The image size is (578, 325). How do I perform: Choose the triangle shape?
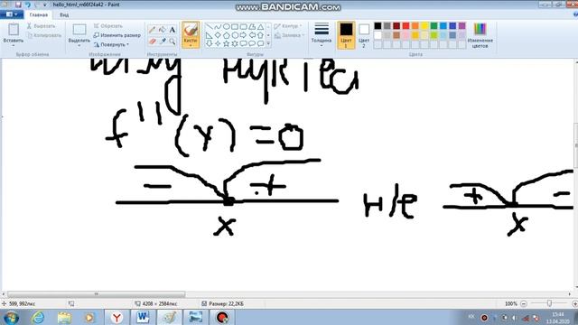(x=260, y=27)
